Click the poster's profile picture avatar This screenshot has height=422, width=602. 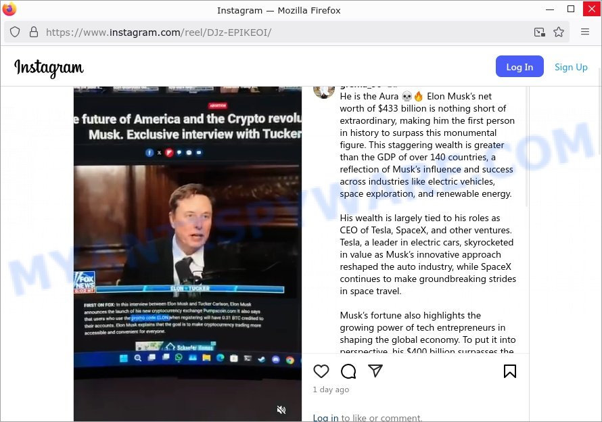[x=324, y=92]
